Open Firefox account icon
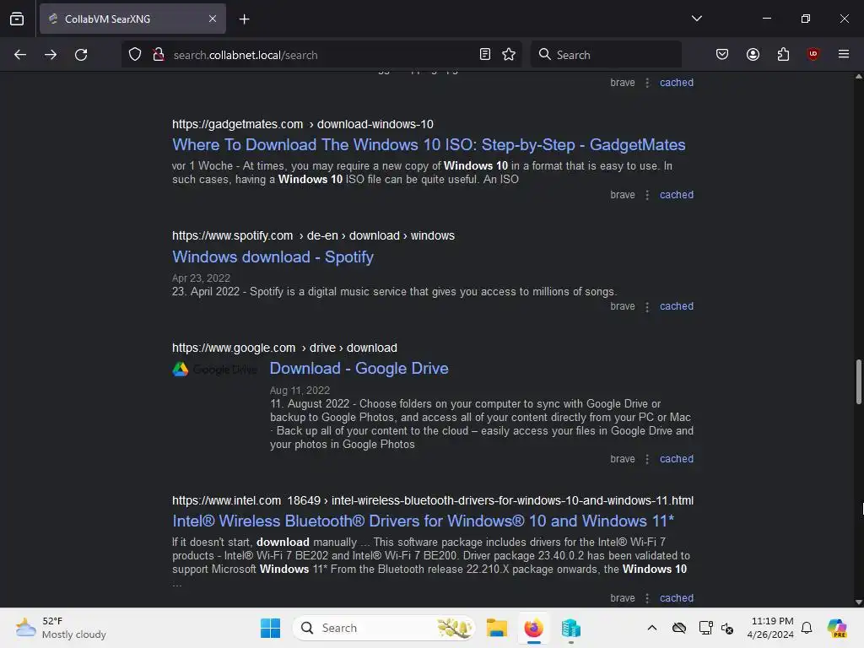This screenshot has width=864, height=648. click(x=753, y=55)
